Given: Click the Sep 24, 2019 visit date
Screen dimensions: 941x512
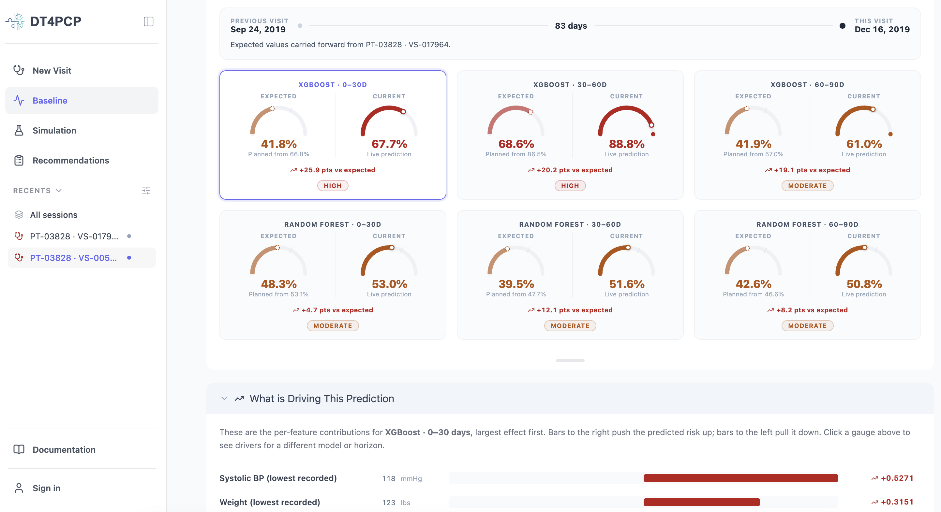Looking at the screenshot, I should pos(258,30).
